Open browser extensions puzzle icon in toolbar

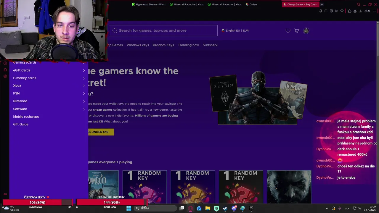tap(350, 11)
